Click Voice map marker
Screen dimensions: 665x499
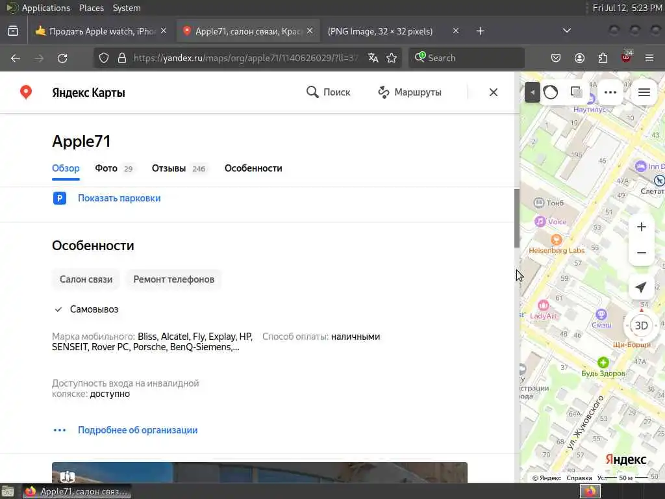[x=540, y=221]
